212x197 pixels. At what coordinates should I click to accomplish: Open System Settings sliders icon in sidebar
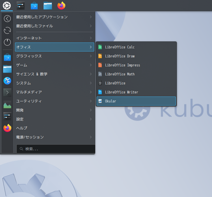7,116
